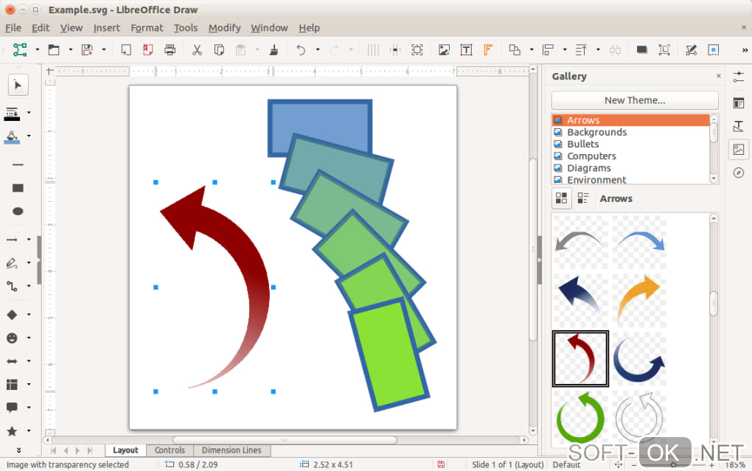752x471 pixels.
Task: Toggle the Crop Image icon
Action: pos(664,49)
